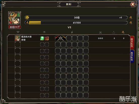
Task: Click the 胜利 title banner
Action: pyautogui.click(x=69, y=4)
